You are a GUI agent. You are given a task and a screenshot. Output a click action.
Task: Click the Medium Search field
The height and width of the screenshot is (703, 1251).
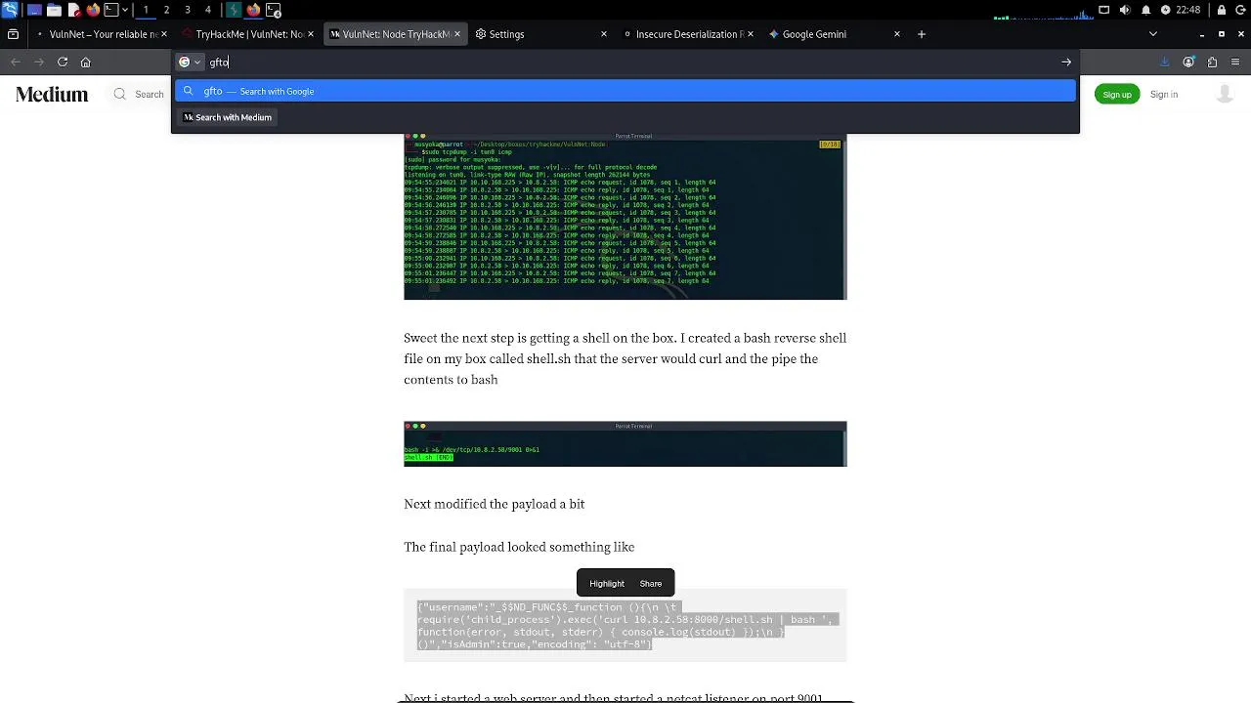[139, 95]
